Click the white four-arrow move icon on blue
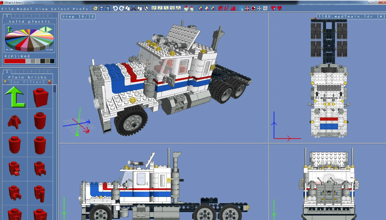The width and height of the screenshot is (386, 220). pyautogui.click(x=259, y=8)
